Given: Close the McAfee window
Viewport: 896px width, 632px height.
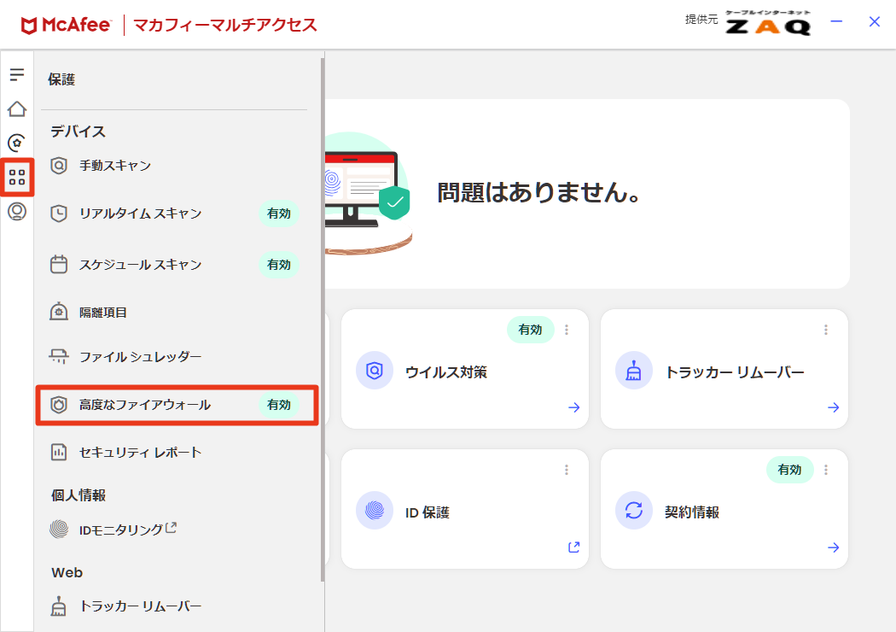Looking at the screenshot, I should (x=875, y=21).
